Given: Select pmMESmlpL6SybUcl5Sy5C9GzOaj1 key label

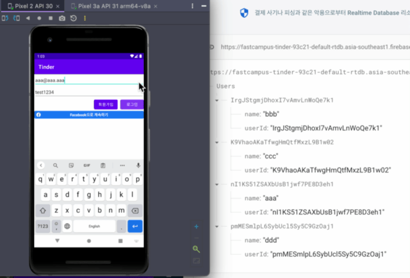Looking at the screenshot, I should tap(282, 226).
